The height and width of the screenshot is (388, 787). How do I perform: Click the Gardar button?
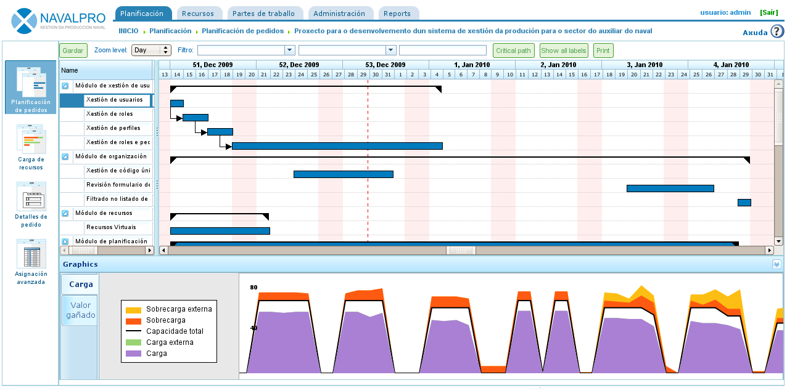[x=73, y=51]
